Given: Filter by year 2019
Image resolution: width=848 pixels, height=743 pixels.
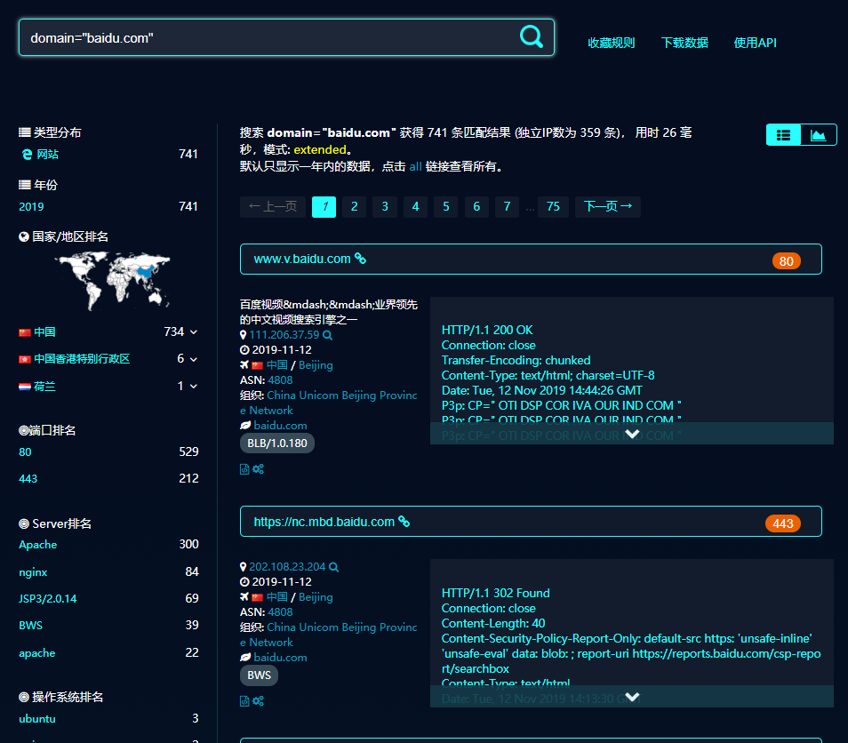Looking at the screenshot, I should [31, 206].
